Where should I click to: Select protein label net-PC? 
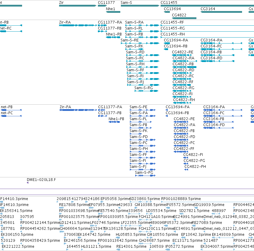tap(7, 113)
